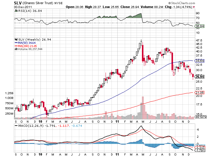Click the red MA(200) line marker in the legend
This screenshot has height=157, width=207.
[16, 46]
